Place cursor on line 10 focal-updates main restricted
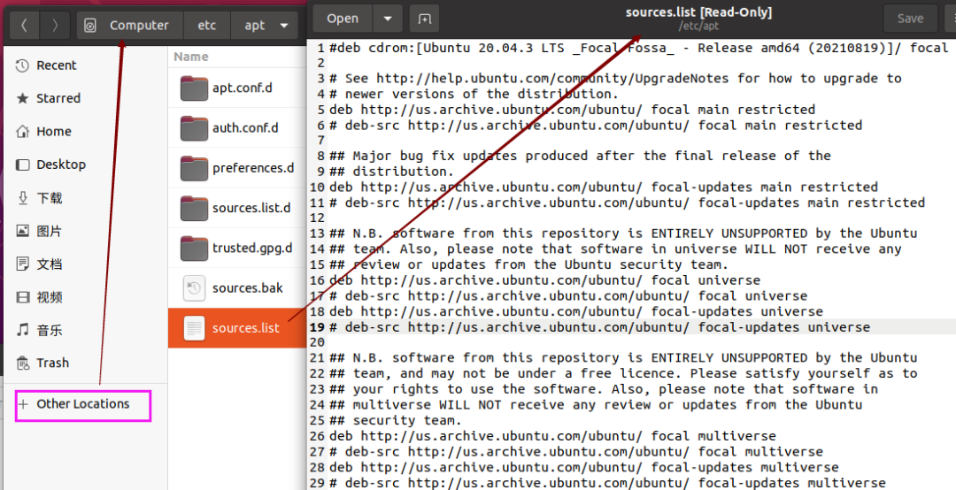Viewport: 956px width, 490px height. (603, 188)
